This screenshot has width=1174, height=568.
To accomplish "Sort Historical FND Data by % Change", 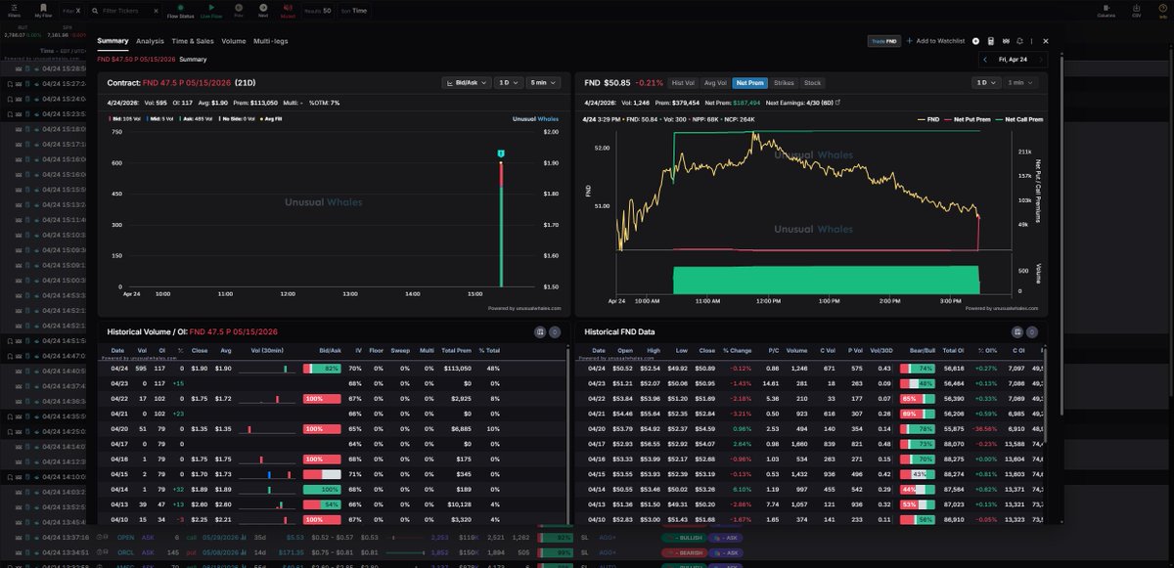I will (736, 350).
